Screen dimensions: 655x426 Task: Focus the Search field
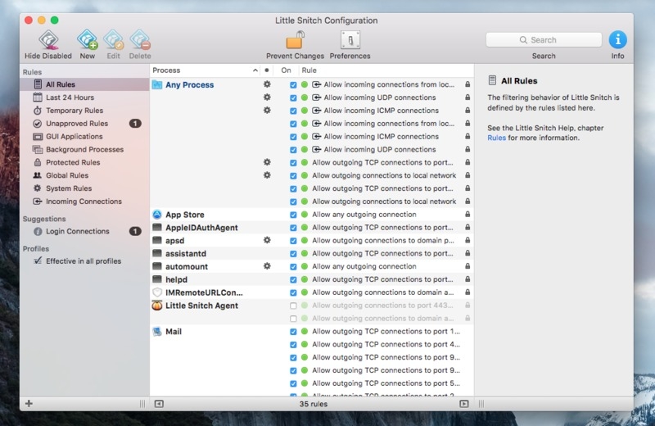pyautogui.click(x=544, y=40)
